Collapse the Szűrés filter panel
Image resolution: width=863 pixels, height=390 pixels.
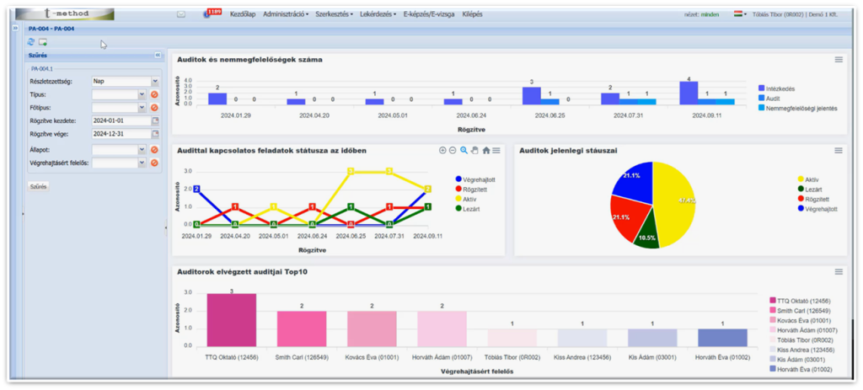[x=158, y=56]
